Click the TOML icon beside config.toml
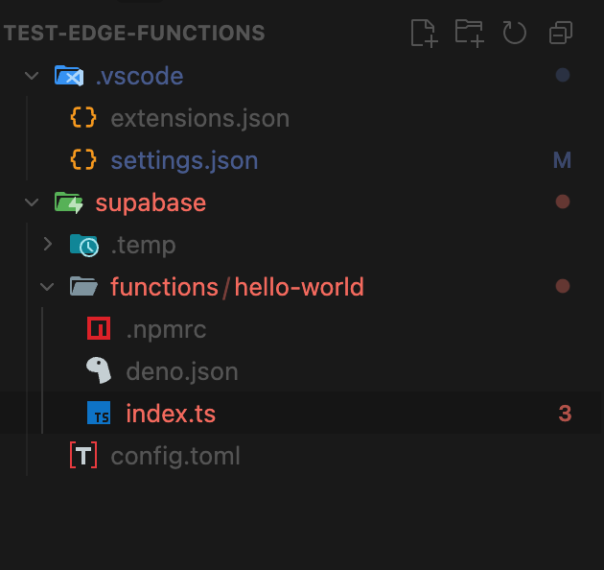Screen dimensions: 604x570 click(x=83, y=456)
